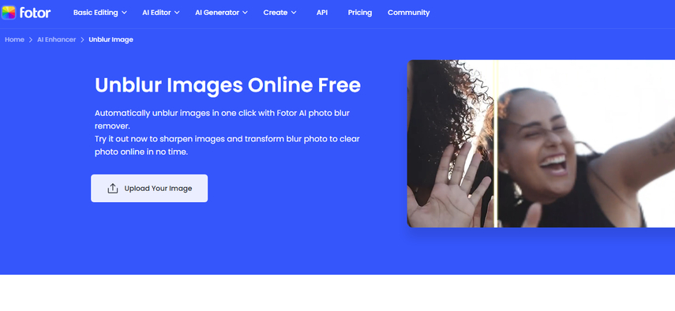This screenshot has width=675, height=311.
Task: Go to the API page
Action: (x=322, y=13)
